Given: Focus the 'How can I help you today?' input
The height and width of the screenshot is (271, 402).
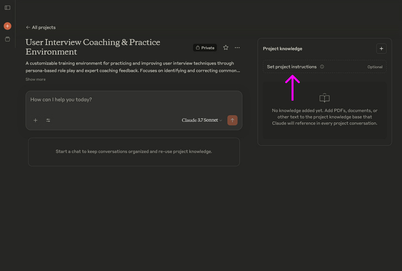Looking at the screenshot, I should pos(134,100).
